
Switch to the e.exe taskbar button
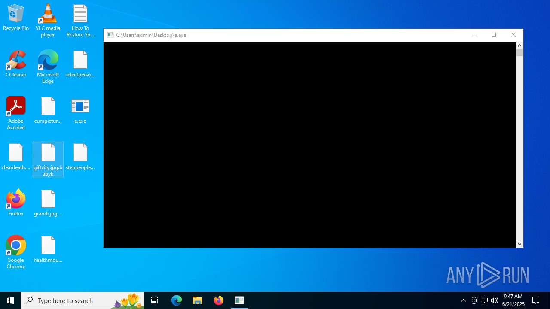pos(239,300)
